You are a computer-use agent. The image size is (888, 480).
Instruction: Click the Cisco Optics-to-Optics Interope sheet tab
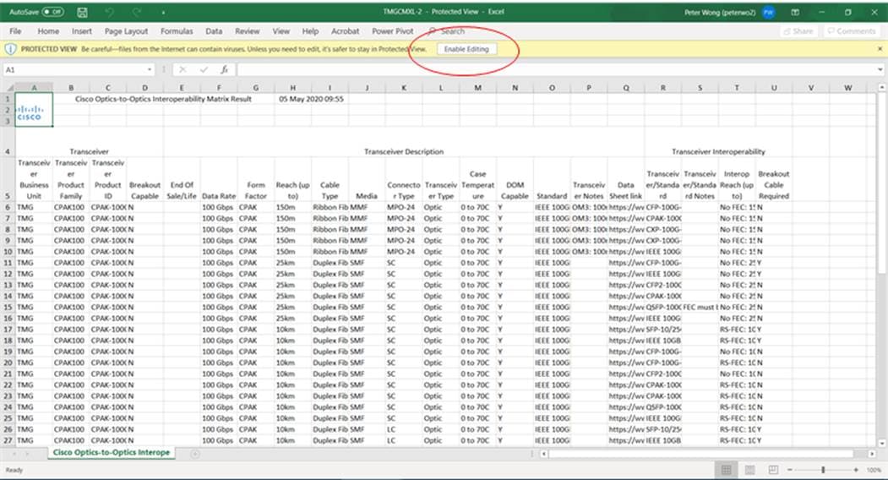pos(111,453)
